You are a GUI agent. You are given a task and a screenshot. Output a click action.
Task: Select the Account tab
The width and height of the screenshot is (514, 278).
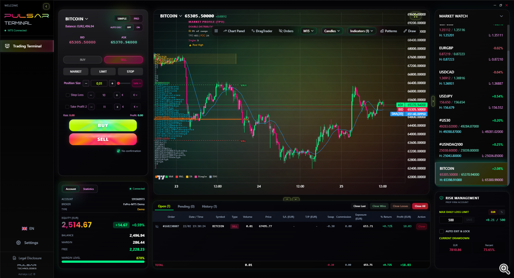click(71, 189)
